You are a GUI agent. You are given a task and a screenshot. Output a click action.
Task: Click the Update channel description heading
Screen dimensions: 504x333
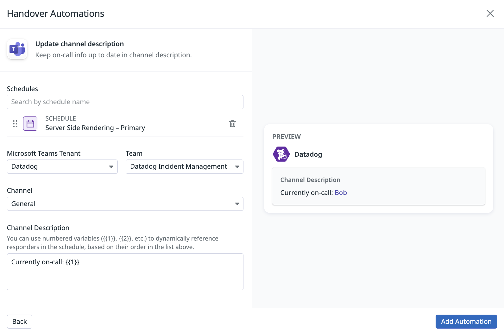tap(79, 44)
